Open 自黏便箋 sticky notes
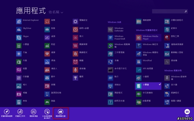This screenshot has width=194, height=121. pyautogui.click(x=143, y=102)
